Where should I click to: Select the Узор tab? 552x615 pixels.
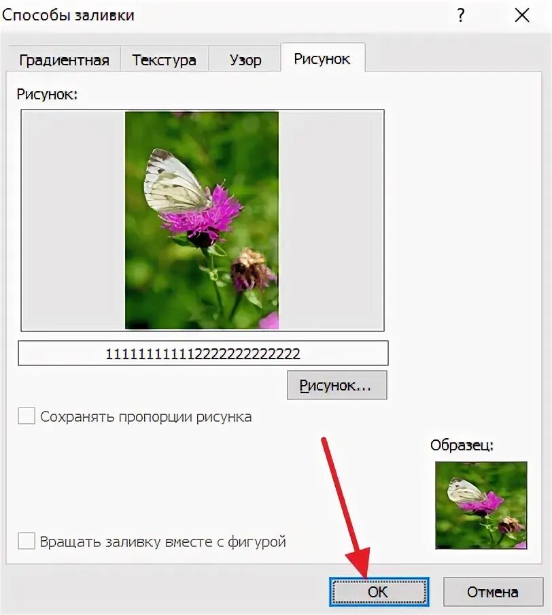(245, 60)
